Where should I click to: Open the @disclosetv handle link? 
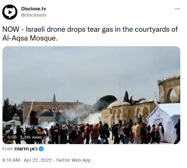34,15
